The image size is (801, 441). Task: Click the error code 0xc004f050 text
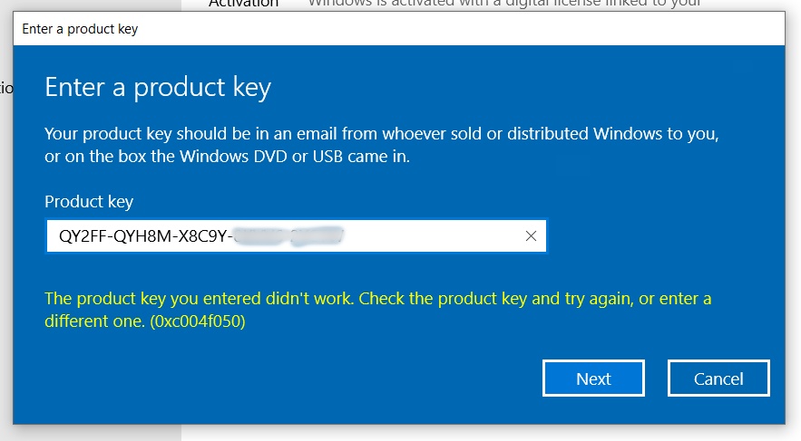click(x=198, y=321)
